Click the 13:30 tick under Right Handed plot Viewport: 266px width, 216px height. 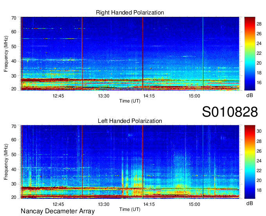click(104, 96)
